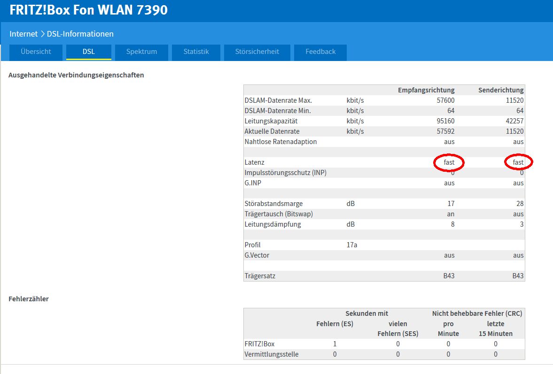Select the value 57600
This screenshot has height=374, width=553.
[445, 100]
